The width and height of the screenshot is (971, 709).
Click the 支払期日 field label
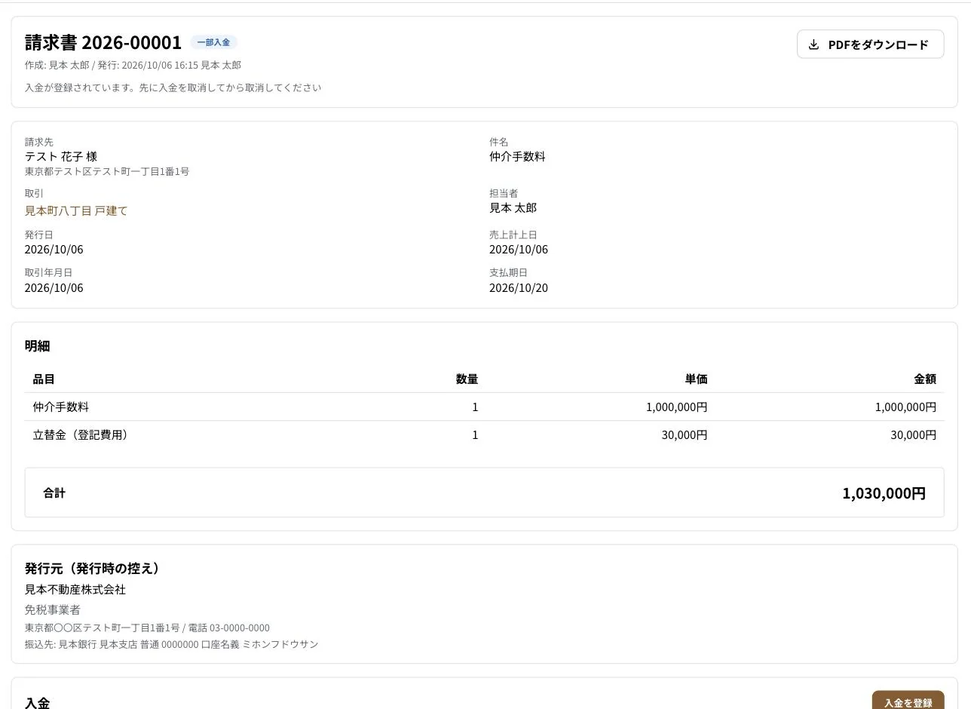509,272
